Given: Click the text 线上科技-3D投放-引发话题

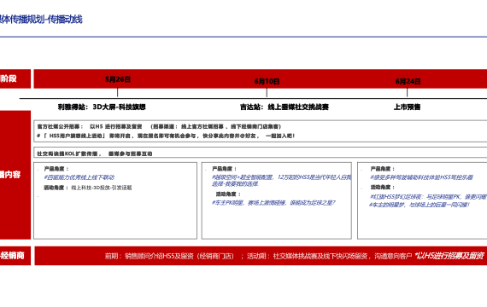Looking at the screenshot, I should coord(102,188).
